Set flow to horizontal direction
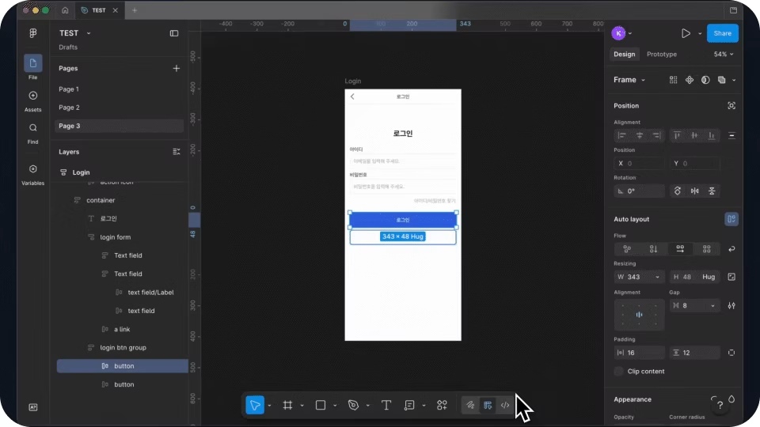Image resolution: width=760 pixels, height=427 pixels. pos(680,249)
